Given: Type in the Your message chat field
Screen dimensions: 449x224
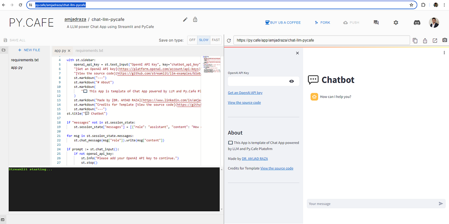Looking at the screenshot, I should 370,203.
